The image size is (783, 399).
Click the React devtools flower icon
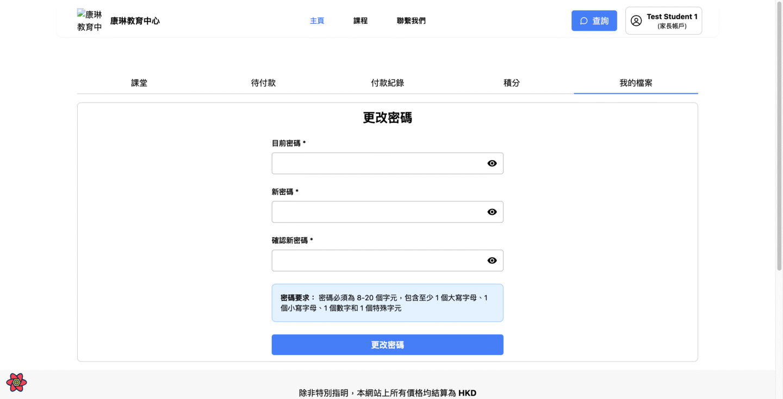click(16, 382)
